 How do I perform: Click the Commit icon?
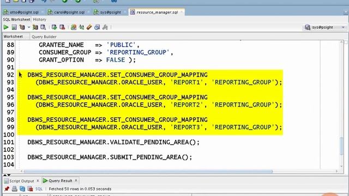point(54,27)
